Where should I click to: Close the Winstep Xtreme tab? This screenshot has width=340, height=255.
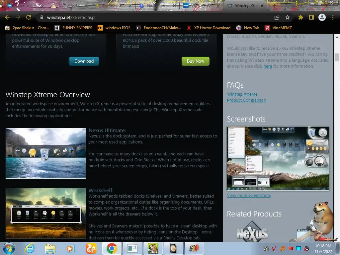coord(262,6)
